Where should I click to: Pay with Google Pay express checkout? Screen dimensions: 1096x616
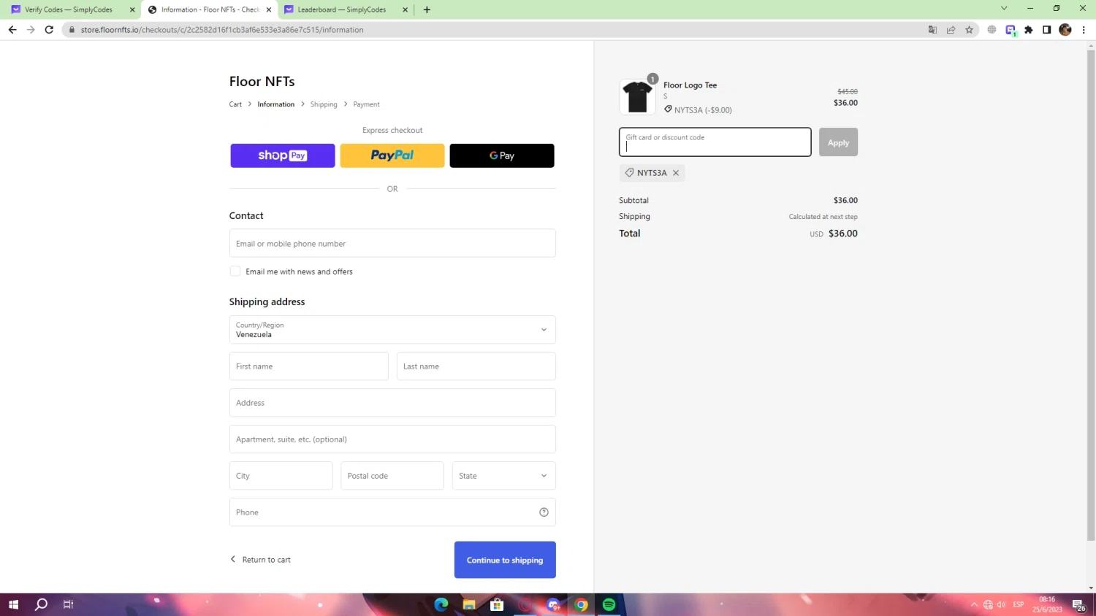click(502, 155)
